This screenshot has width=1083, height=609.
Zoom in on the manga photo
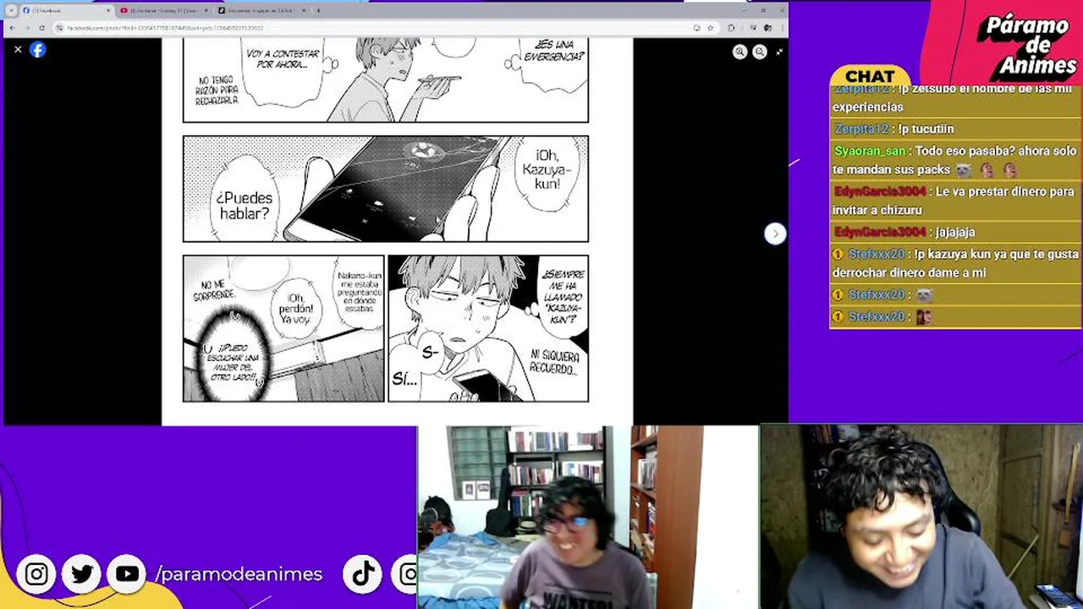tap(739, 52)
